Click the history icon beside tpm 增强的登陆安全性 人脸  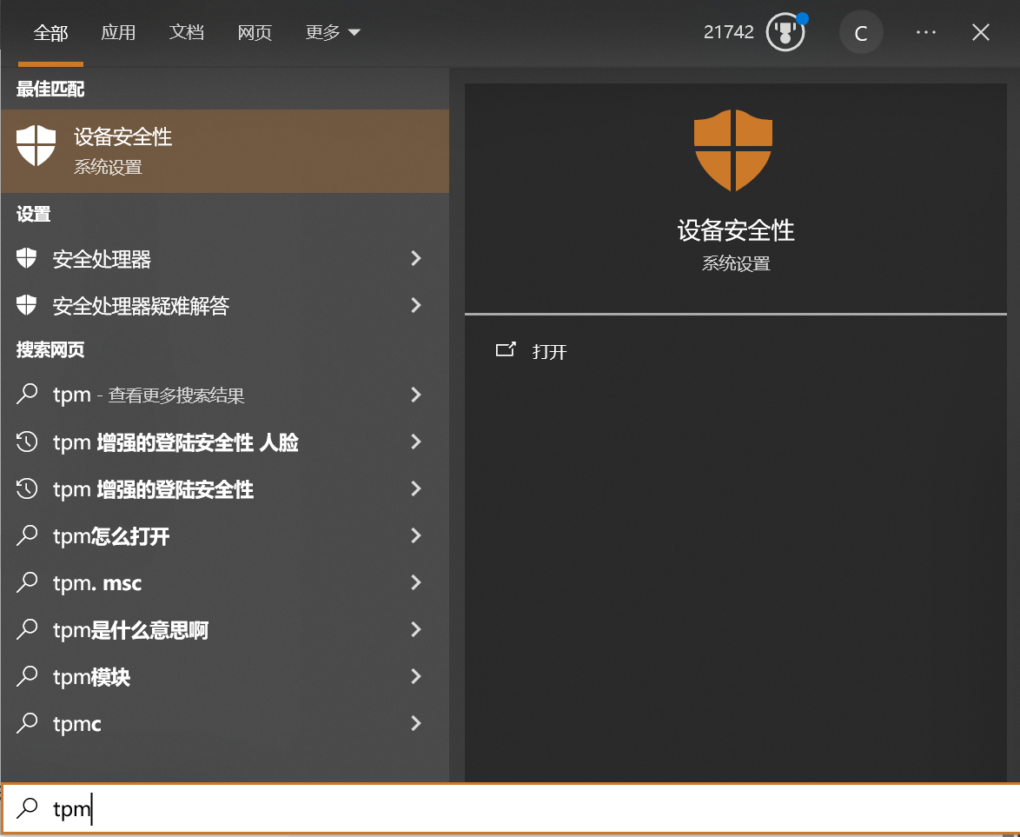click(27, 442)
